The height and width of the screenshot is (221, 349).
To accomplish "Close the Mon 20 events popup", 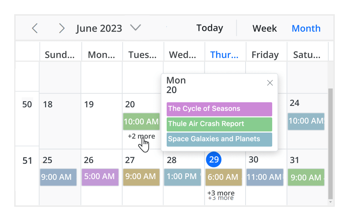I will 270,82.
